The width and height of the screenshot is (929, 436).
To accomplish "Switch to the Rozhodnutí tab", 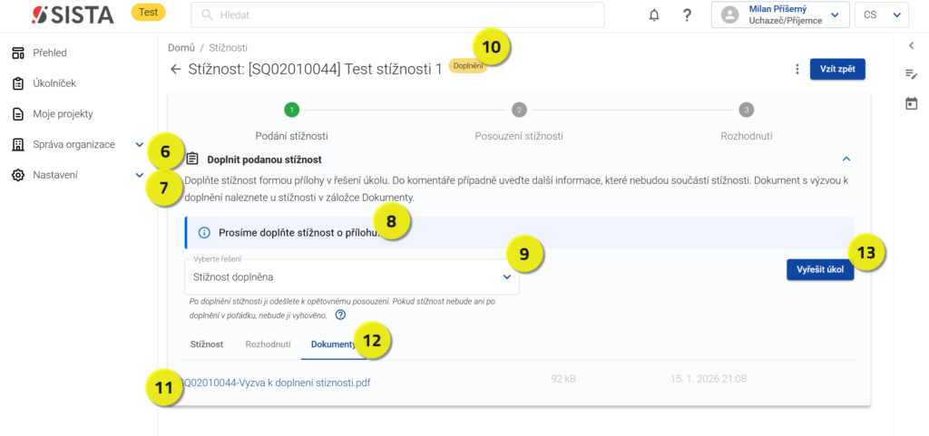I will [268, 344].
